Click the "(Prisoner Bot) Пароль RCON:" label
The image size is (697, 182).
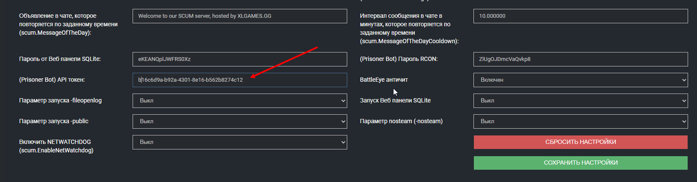coord(399,59)
